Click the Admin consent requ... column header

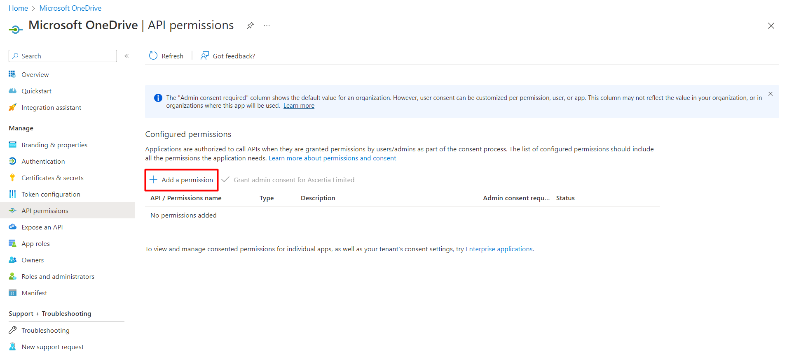pos(516,198)
